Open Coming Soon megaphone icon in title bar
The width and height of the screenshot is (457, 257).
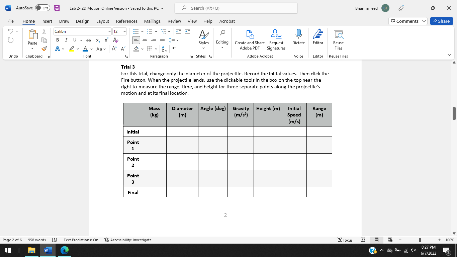point(401,8)
